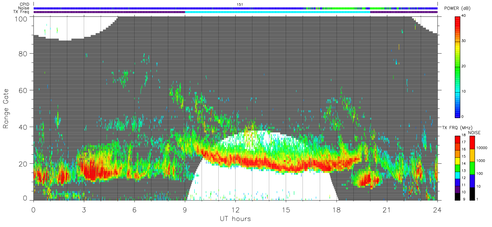
Task: Click the "9" tick on the TX FRQ scale
Action: pyautogui.click(x=463, y=199)
